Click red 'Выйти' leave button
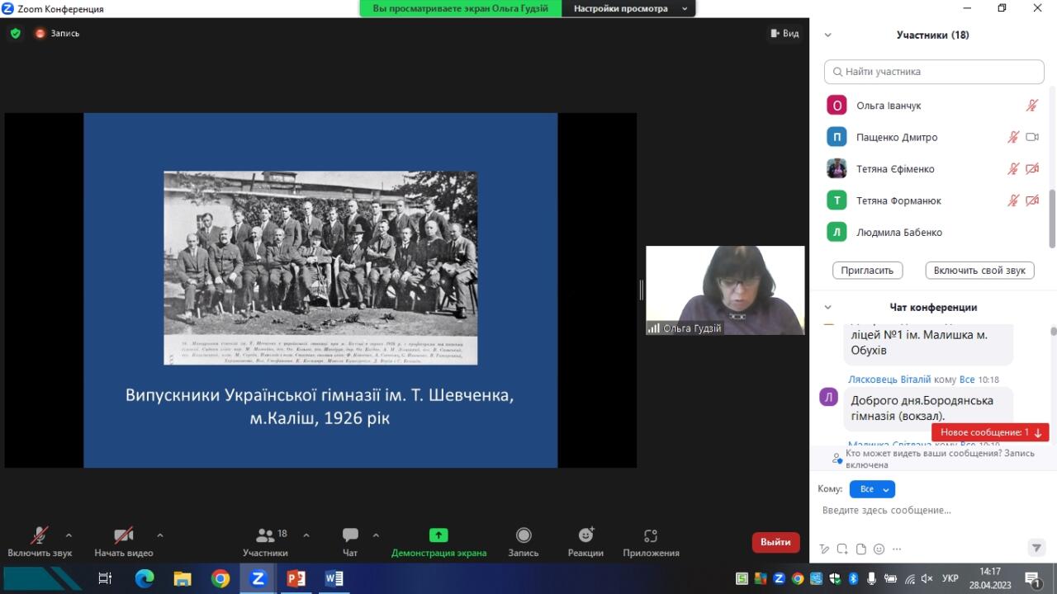1057x594 pixels. tap(775, 542)
